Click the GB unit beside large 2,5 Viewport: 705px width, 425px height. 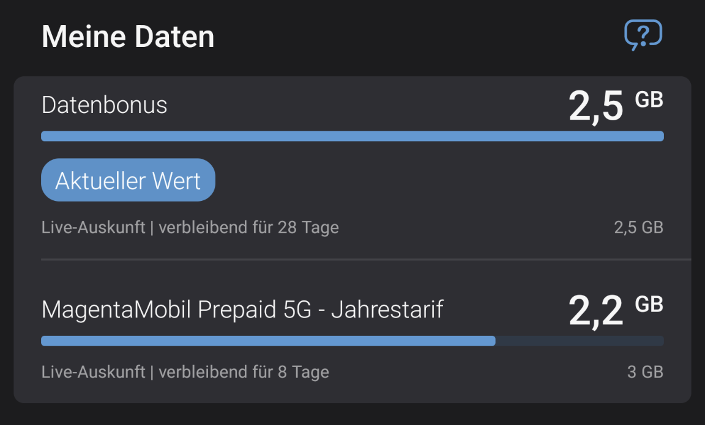click(649, 100)
